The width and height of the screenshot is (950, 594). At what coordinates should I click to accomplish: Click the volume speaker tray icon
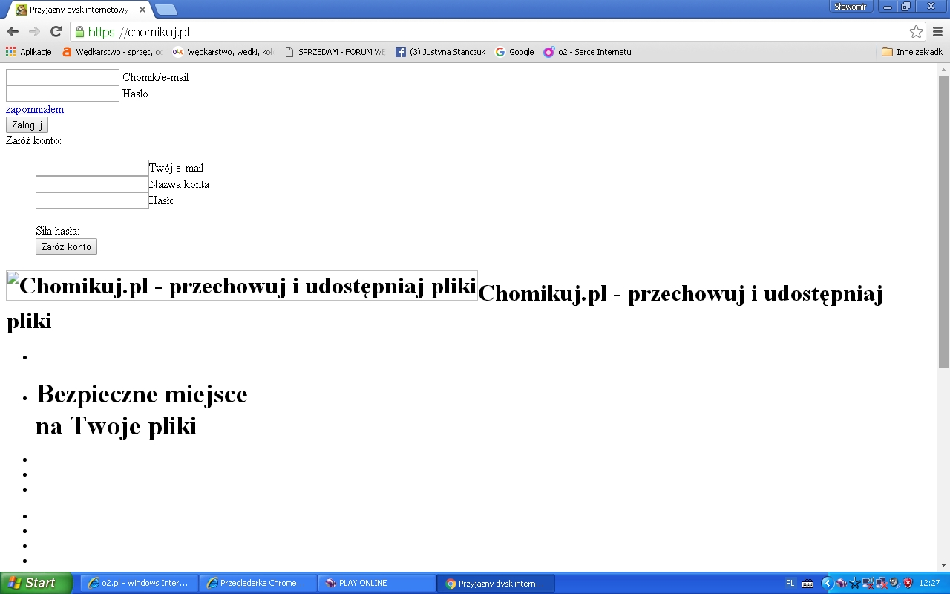coord(894,583)
